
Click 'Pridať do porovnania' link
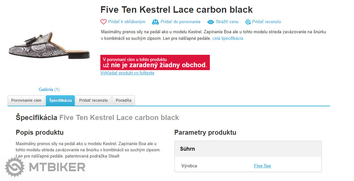pos(180,22)
